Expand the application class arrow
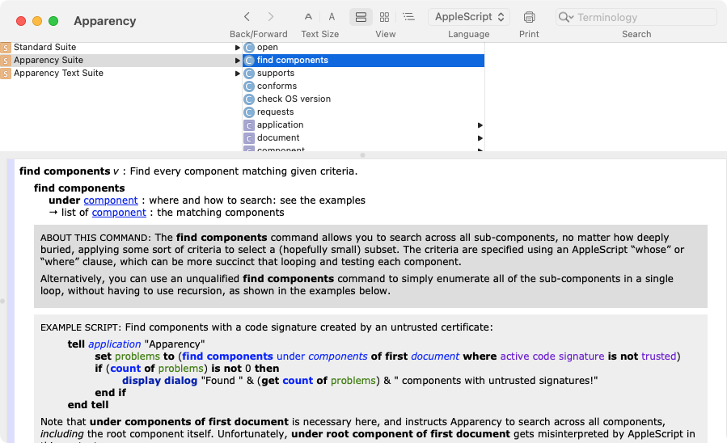 tap(480, 125)
